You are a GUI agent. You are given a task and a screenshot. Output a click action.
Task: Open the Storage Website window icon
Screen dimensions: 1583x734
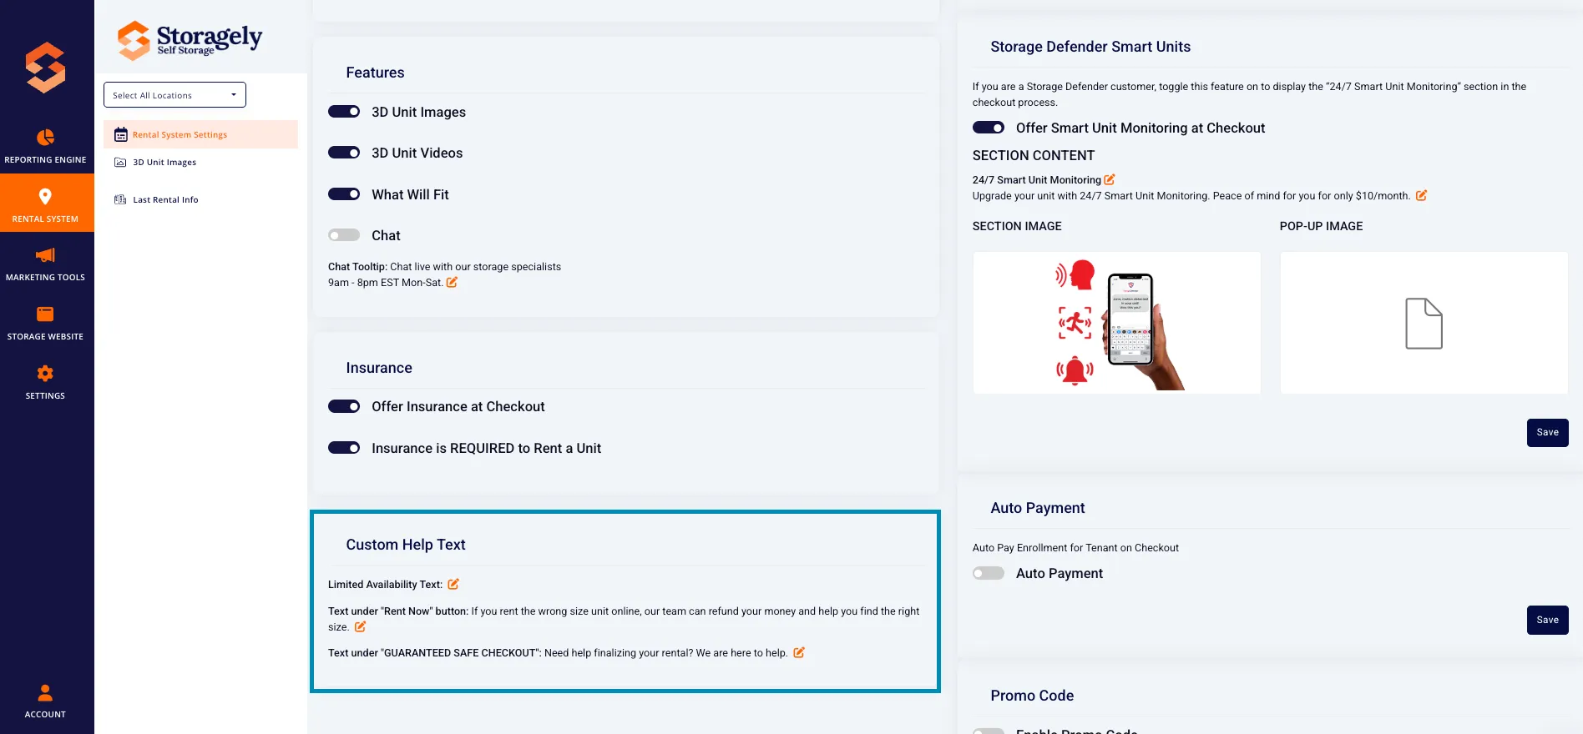point(45,314)
